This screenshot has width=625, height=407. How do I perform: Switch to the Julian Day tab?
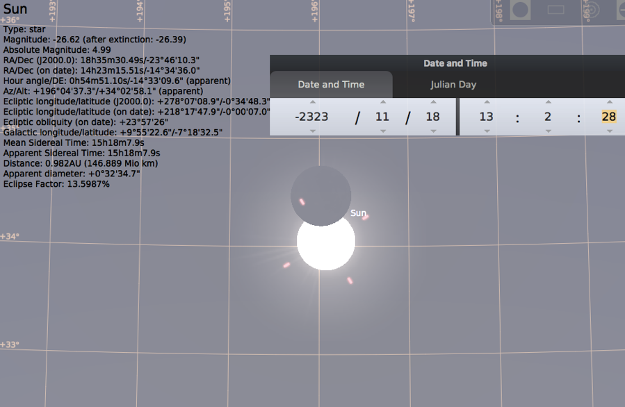click(x=453, y=85)
